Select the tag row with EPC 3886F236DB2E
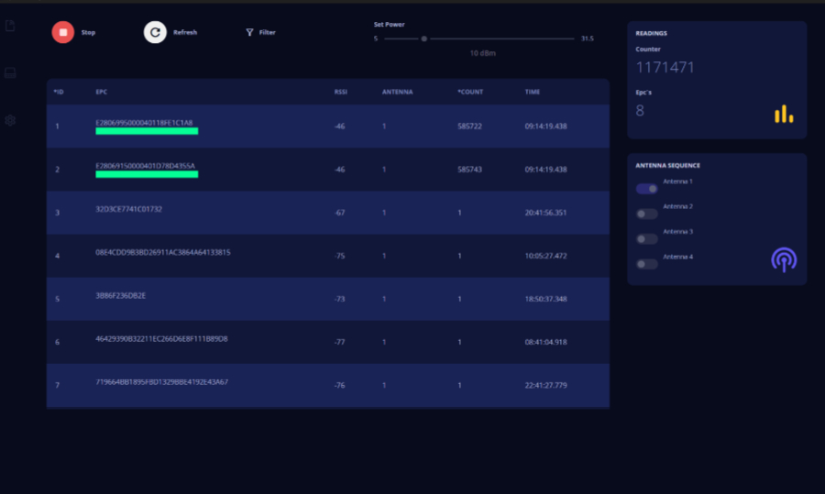 coord(121,295)
